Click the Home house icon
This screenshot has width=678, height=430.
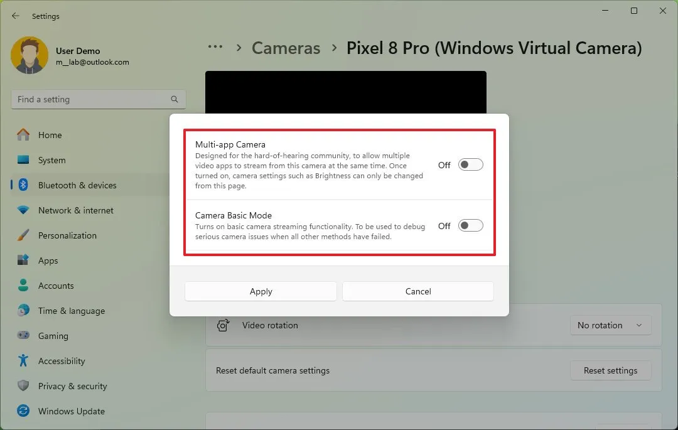[23, 135]
